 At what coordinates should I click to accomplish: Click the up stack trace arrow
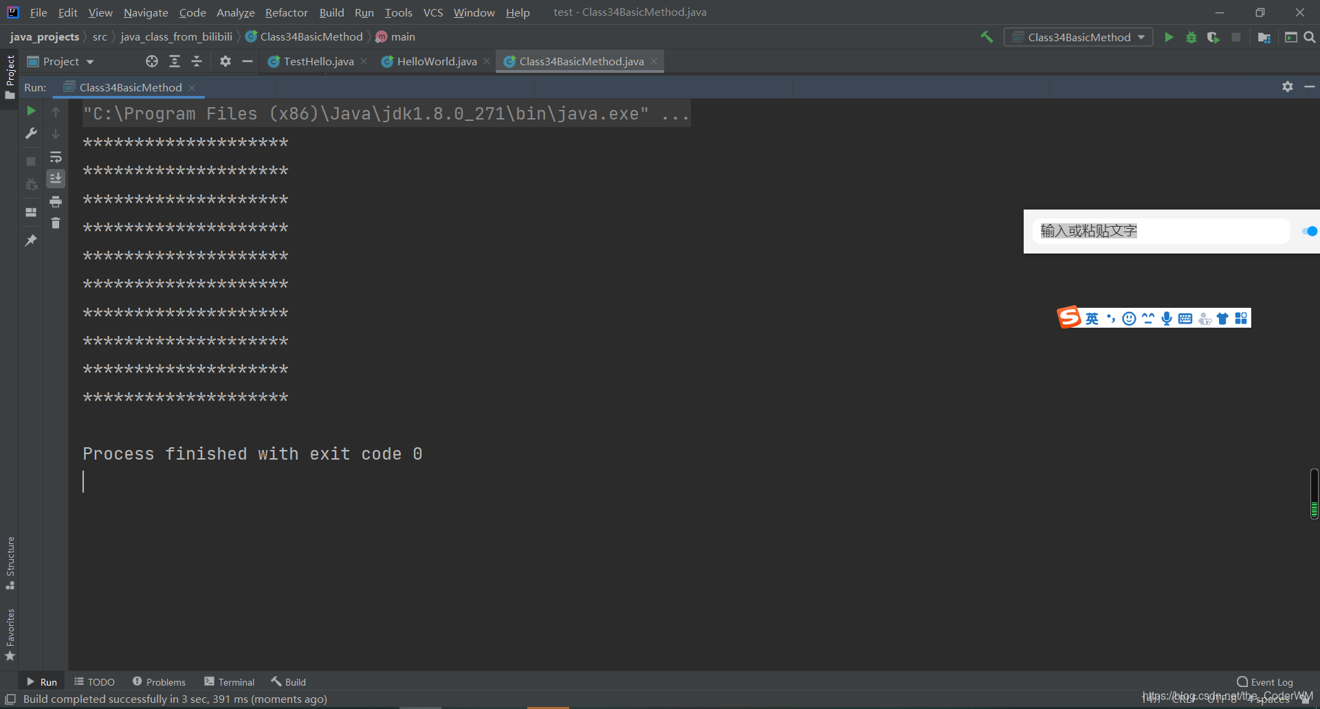coord(56,111)
